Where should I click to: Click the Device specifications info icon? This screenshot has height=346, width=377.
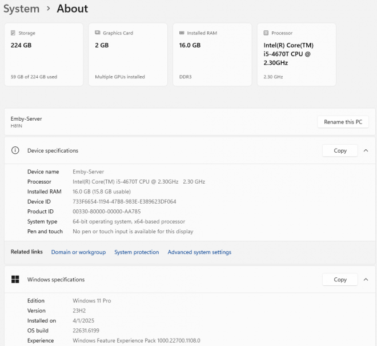15,150
